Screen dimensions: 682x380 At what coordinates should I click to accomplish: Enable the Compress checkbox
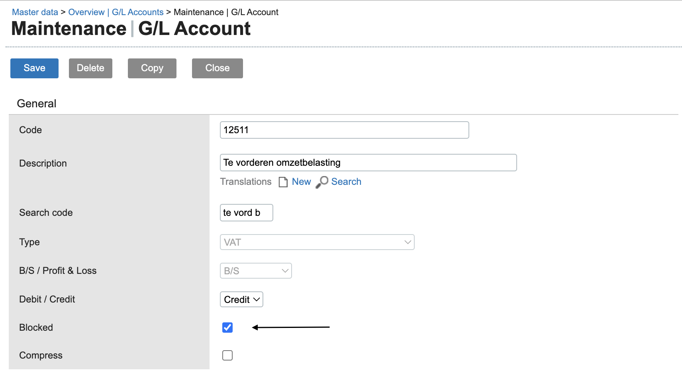pyautogui.click(x=227, y=355)
